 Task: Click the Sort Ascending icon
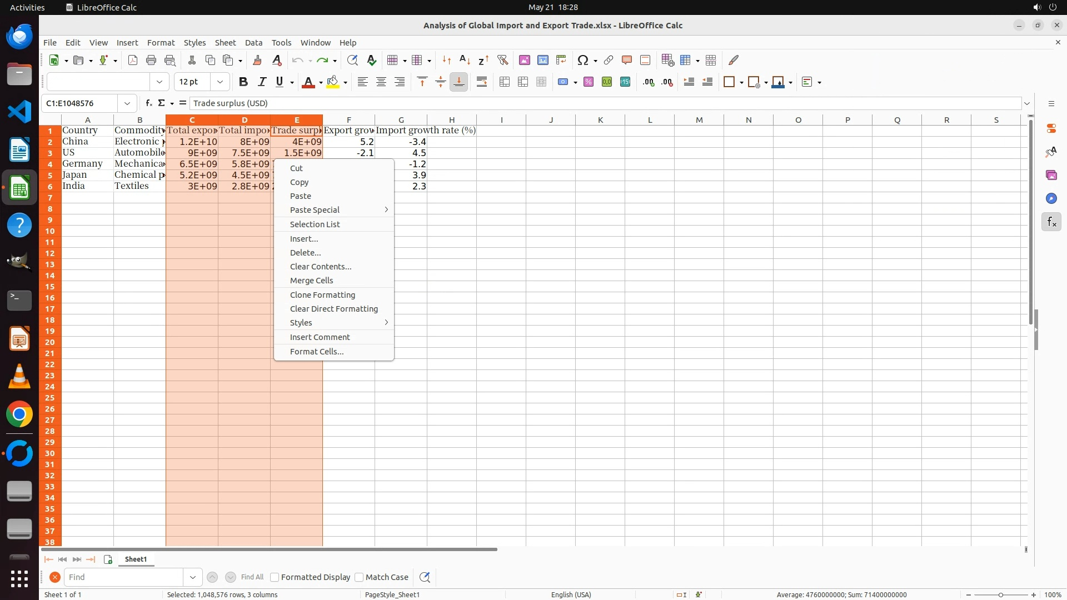[x=465, y=60]
